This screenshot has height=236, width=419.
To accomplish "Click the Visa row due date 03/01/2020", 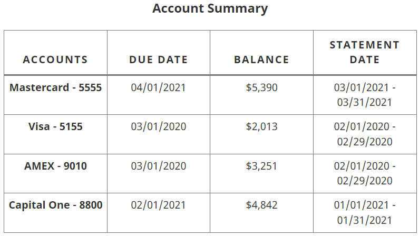I will pyautogui.click(x=159, y=126).
